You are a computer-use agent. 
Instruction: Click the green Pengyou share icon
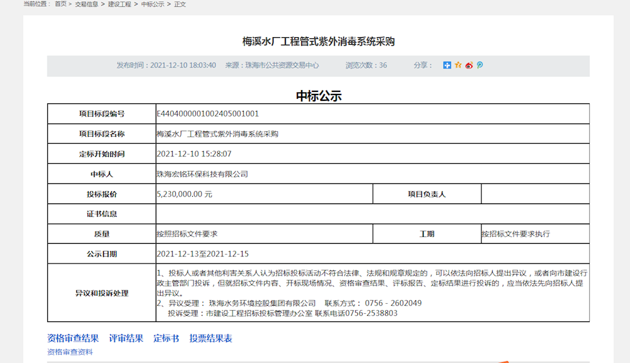tap(479, 66)
